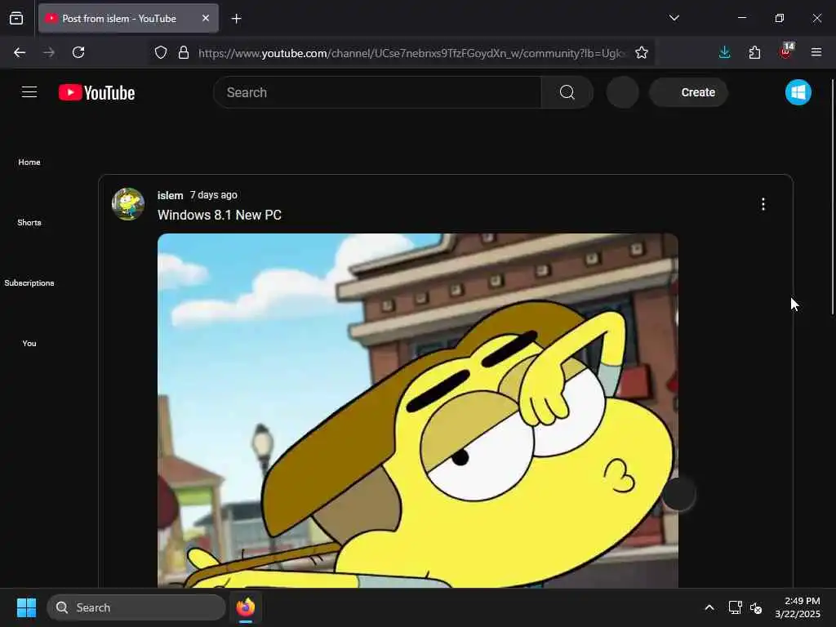The width and height of the screenshot is (836, 627).
Task: Click the 'Windows 8.1 New PC' post text
Action: 219,215
